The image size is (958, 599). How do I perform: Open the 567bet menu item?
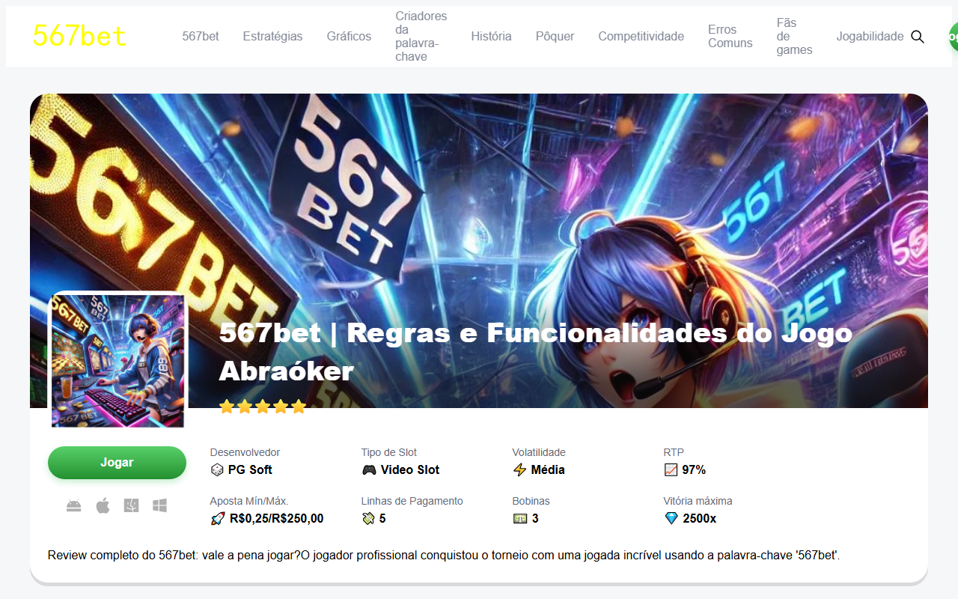pyautogui.click(x=201, y=37)
